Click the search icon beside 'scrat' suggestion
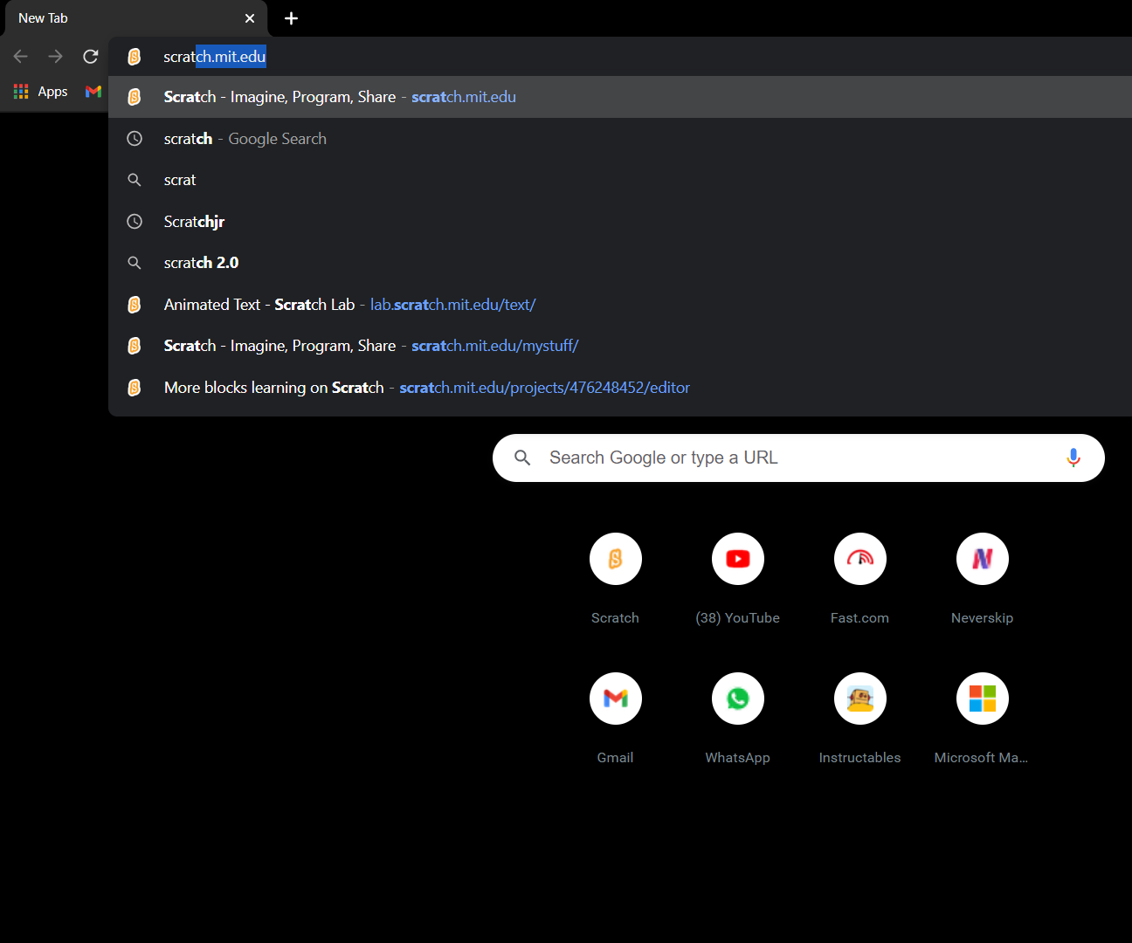The image size is (1132, 943). 135,180
